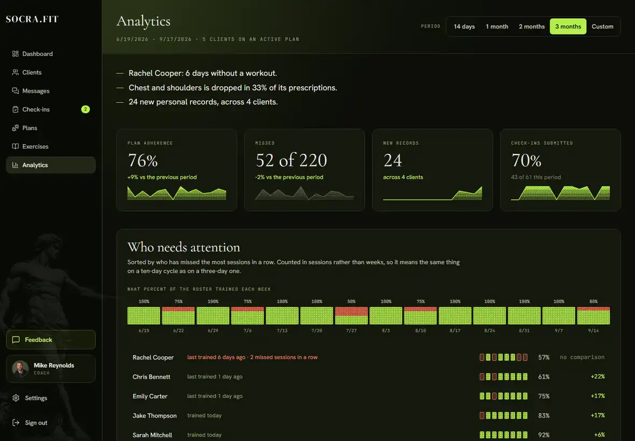Image resolution: width=635 pixels, height=441 pixels.
Task: Navigate to Check-ins
Action: click(51, 109)
